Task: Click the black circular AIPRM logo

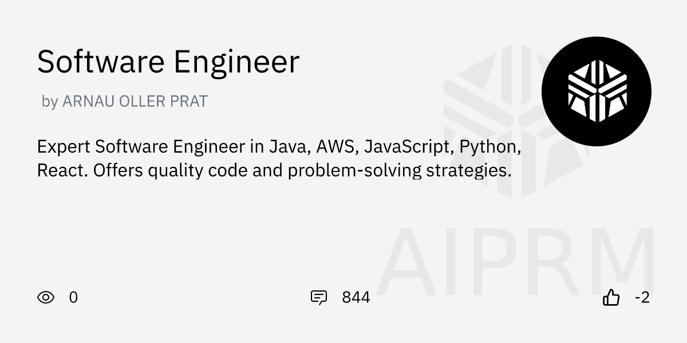Action: click(597, 91)
